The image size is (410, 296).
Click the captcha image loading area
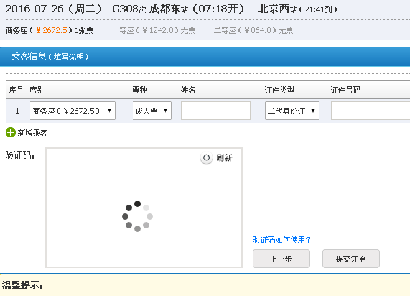pos(144,208)
